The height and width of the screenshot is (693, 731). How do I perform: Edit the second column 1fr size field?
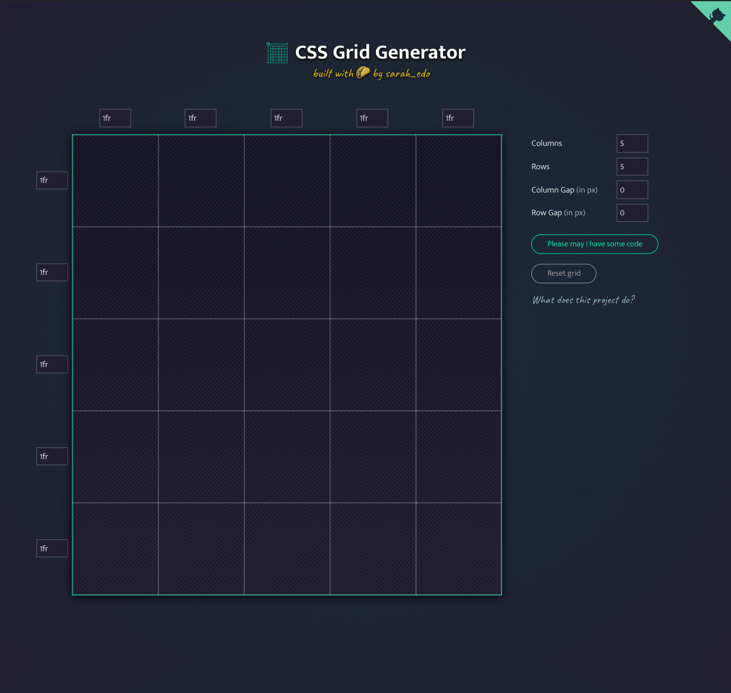pos(201,118)
